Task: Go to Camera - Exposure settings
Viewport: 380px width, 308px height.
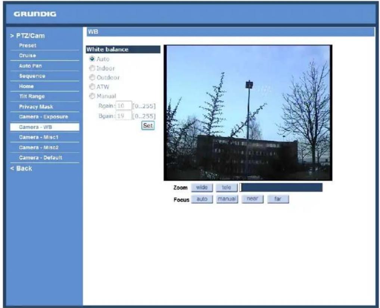Action: pos(44,117)
